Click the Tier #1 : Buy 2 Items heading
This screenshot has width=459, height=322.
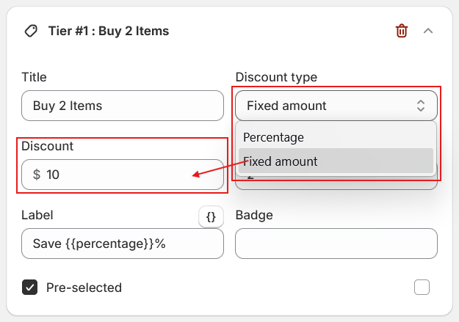point(108,31)
